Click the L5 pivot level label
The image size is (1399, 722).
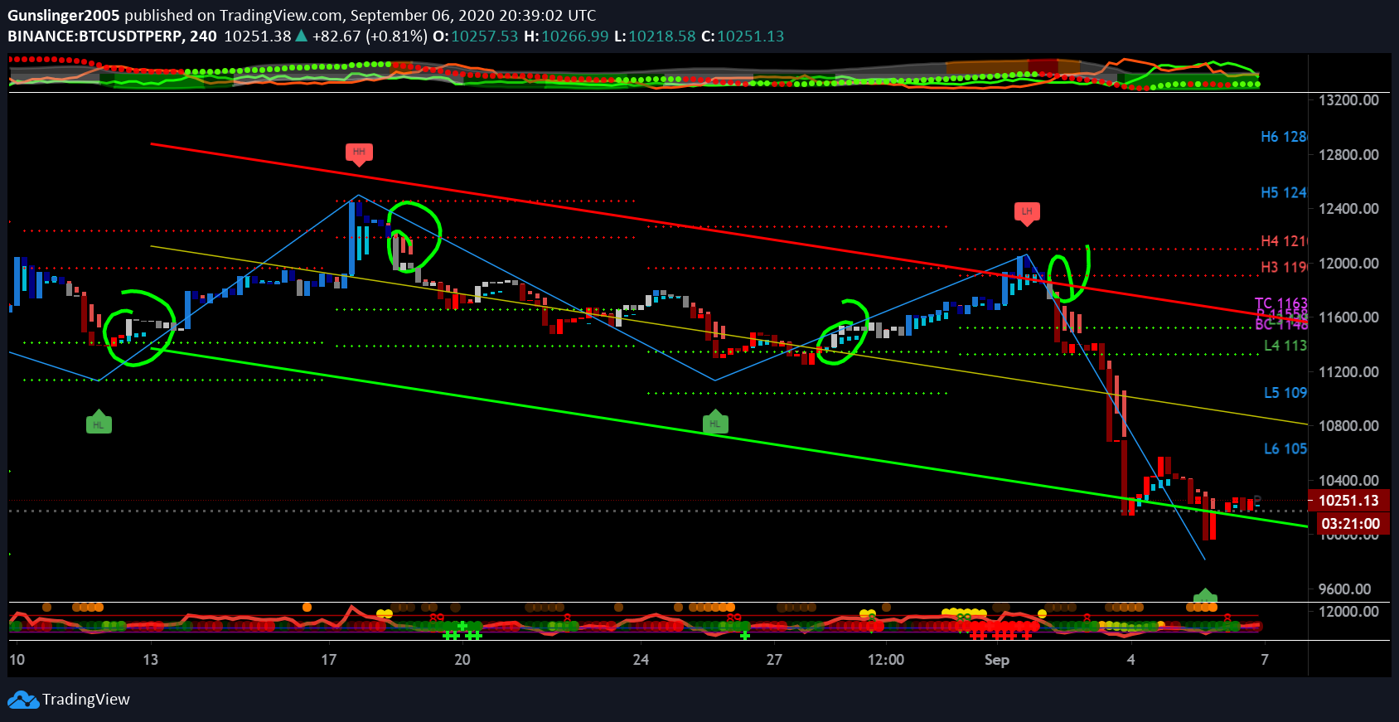(1285, 393)
